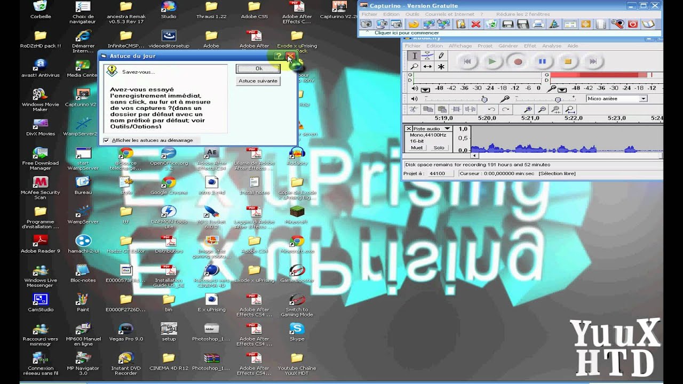Open Audacity Générer menu

pyautogui.click(x=508, y=46)
